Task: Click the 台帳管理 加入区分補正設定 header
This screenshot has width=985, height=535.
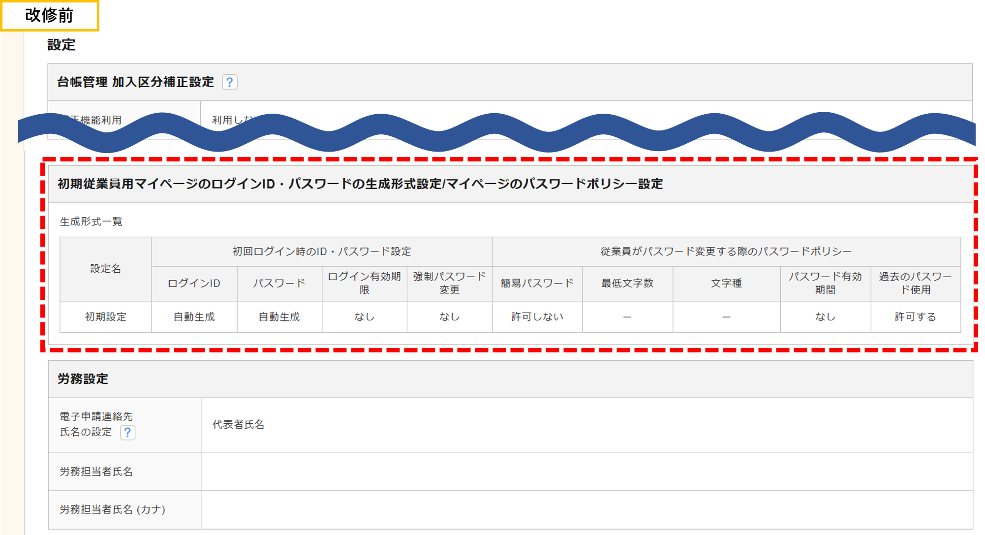Action: pyautogui.click(x=135, y=82)
